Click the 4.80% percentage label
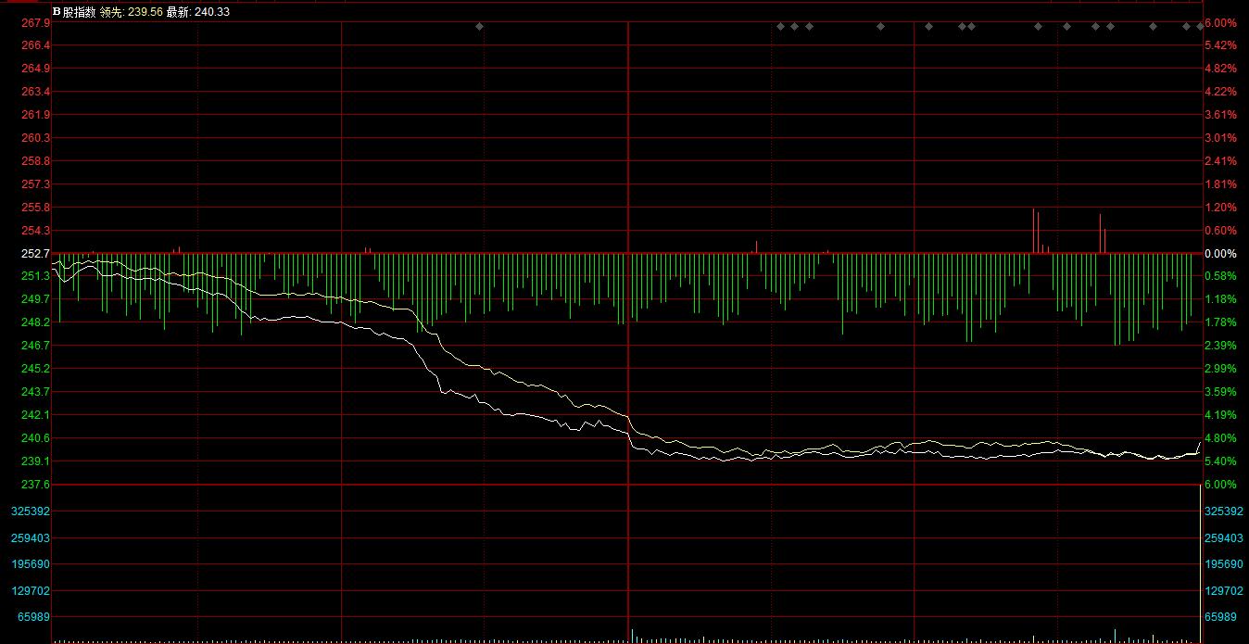This screenshot has width=1249, height=644. click(1220, 438)
